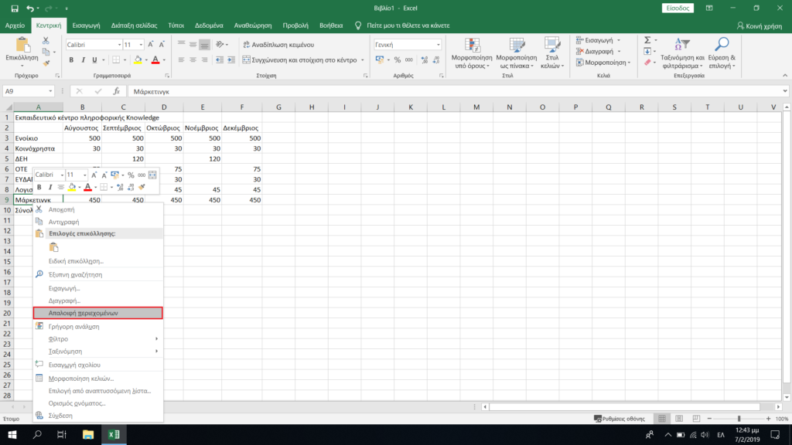792x445 pixels.
Task: Save the workbook from the quick access toolbar
Action: click(15, 8)
